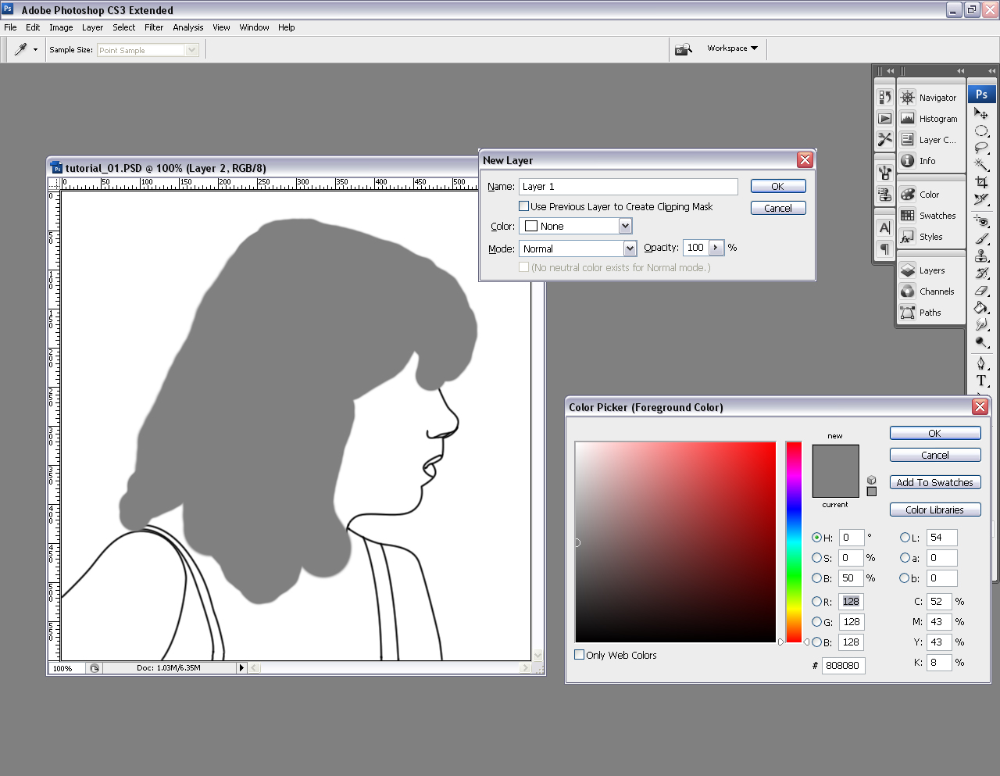Screen dimensions: 1000x776
Task: Click the Color Libraries button
Action: pos(934,510)
